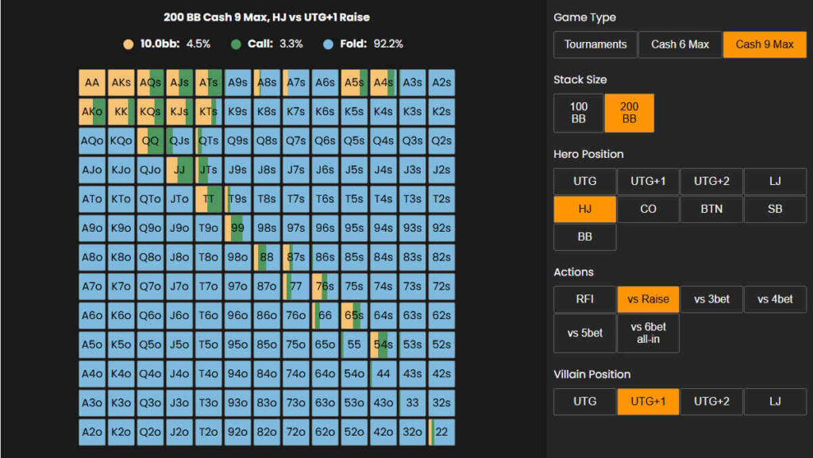Image resolution: width=813 pixels, height=458 pixels.
Task: Set villain position to LJ
Action: pos(775,402)
